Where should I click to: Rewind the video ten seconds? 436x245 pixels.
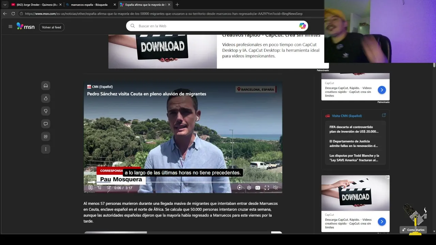point(99,187)
